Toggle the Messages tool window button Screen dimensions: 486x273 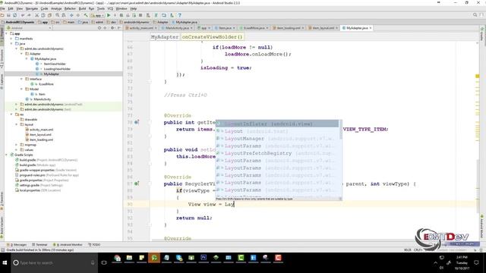(x=17, y=244)
